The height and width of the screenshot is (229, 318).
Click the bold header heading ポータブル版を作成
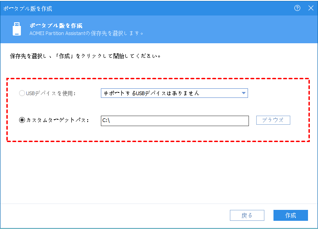pyautogui.click(x=59, y=25)
